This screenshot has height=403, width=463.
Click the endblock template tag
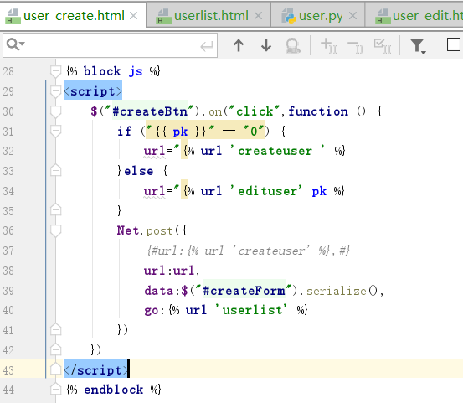[114, 390]
